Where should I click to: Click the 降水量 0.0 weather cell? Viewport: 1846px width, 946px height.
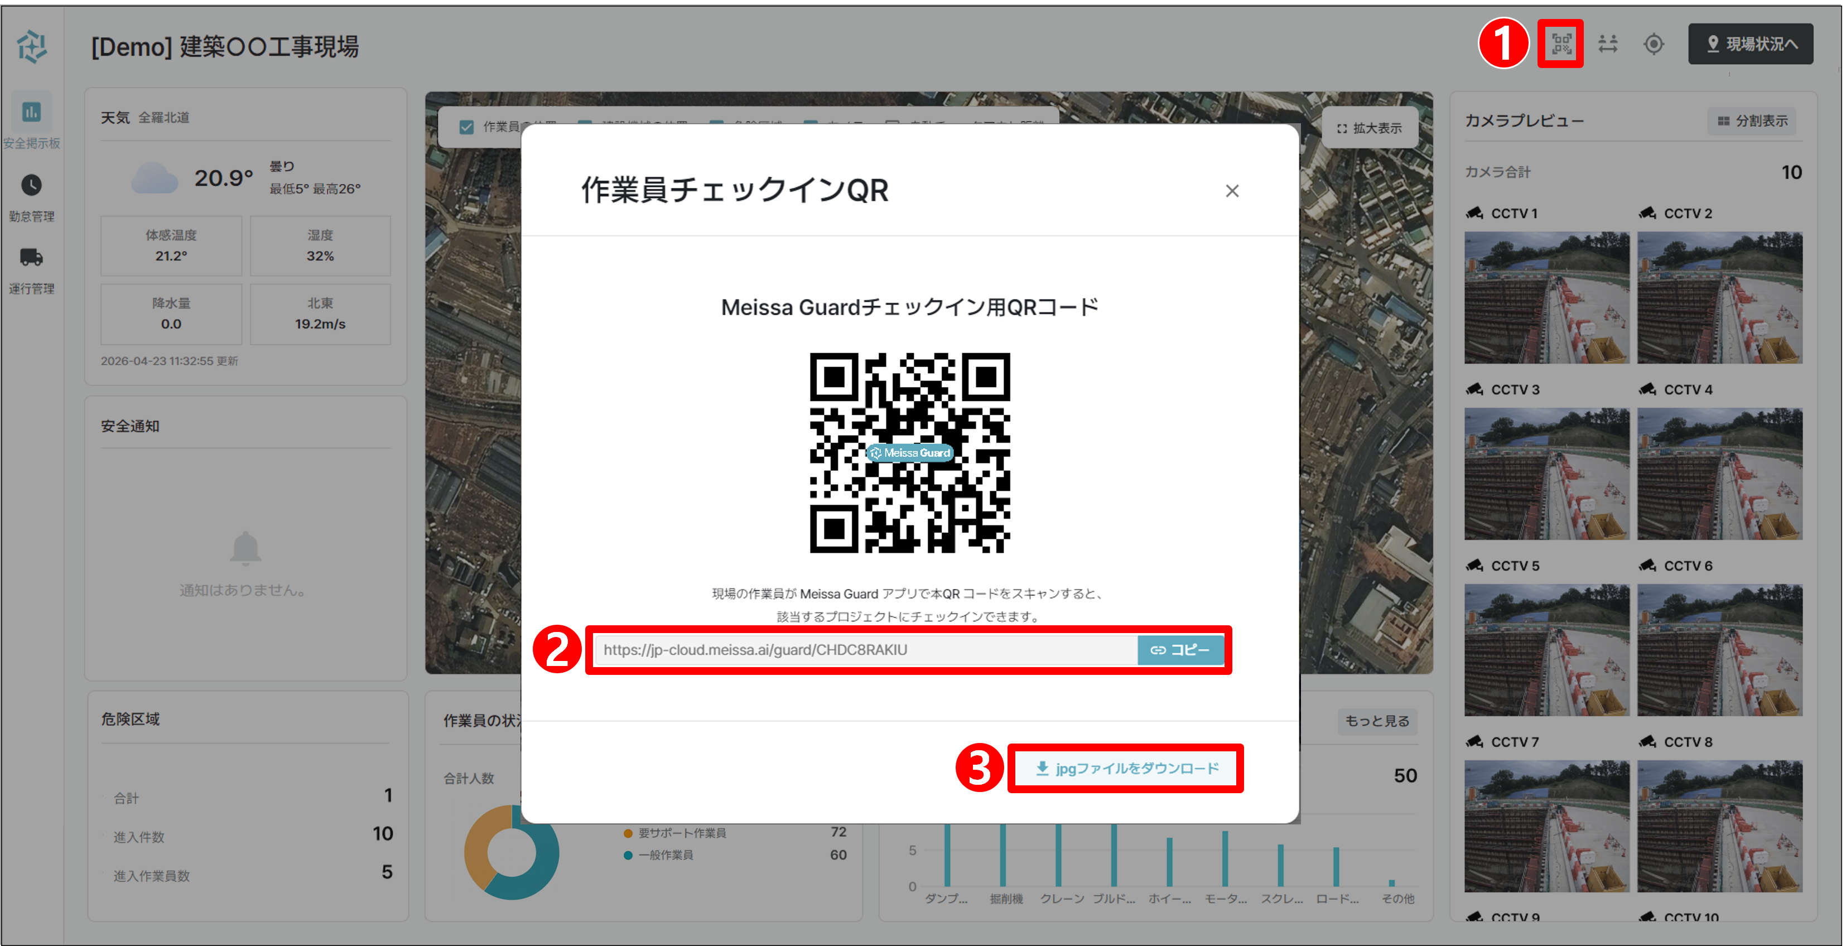171,314
